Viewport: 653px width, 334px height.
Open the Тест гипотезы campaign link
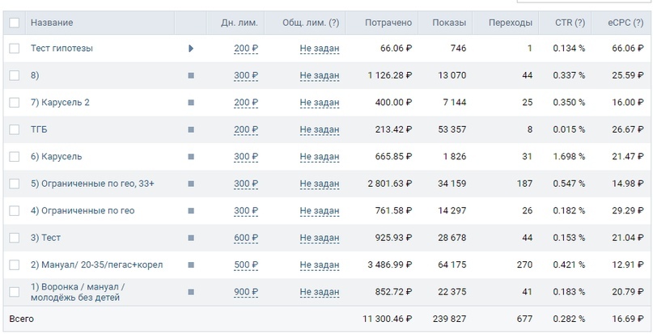click(61, 49)
